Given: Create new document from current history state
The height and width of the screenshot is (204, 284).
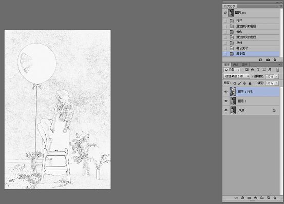Looking at the screenshot, I should coord(260,59).
